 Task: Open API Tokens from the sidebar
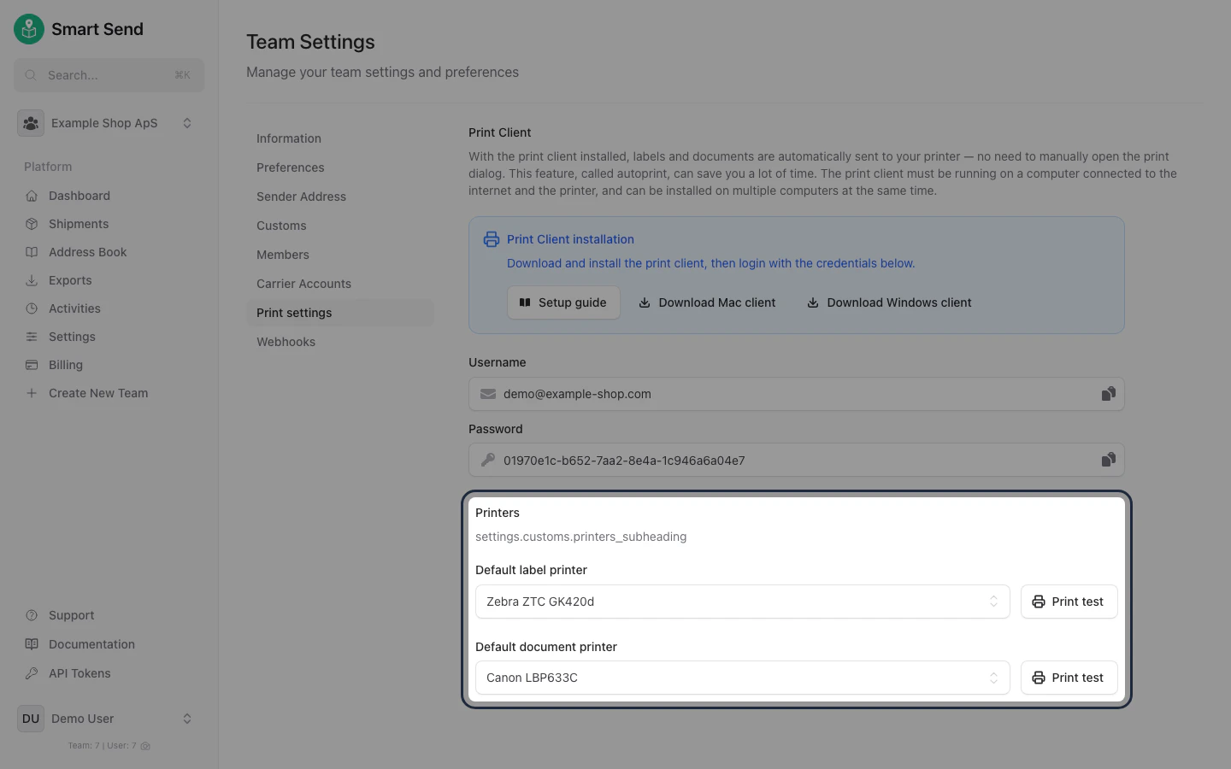(x=79, y=673)
